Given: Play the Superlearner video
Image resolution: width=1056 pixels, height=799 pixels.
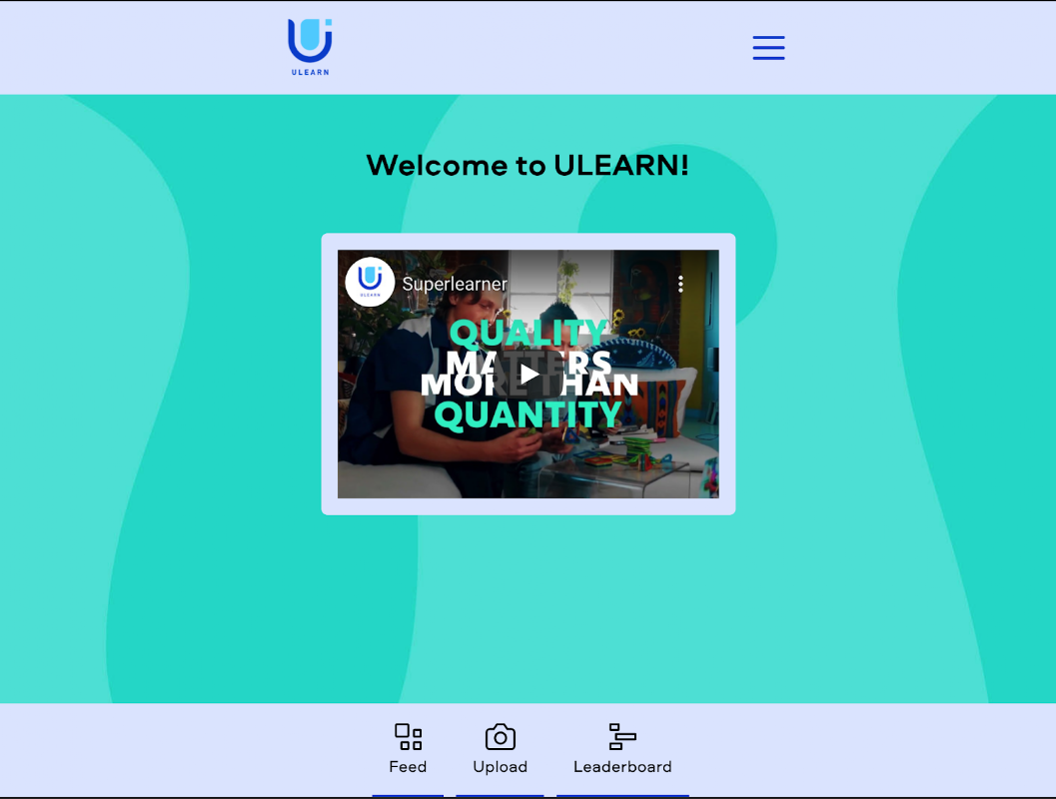Looking at the screenshot, I should coord(528,375).
